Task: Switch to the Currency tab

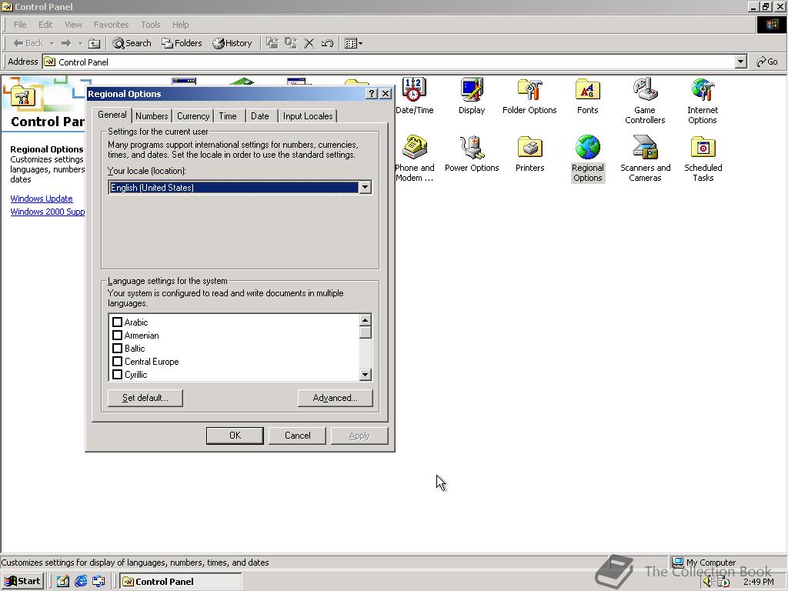Action: pyautogui.click(x=193, y=116)
